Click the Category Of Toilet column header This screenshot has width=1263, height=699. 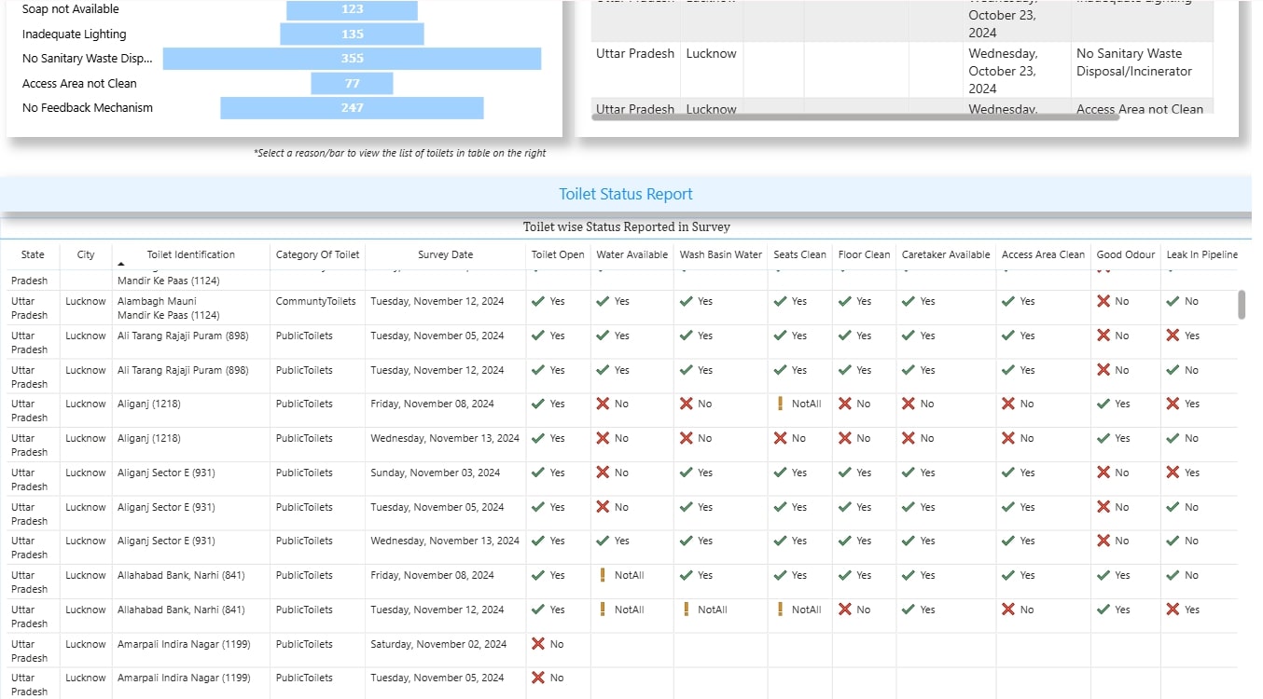(316, 254)
